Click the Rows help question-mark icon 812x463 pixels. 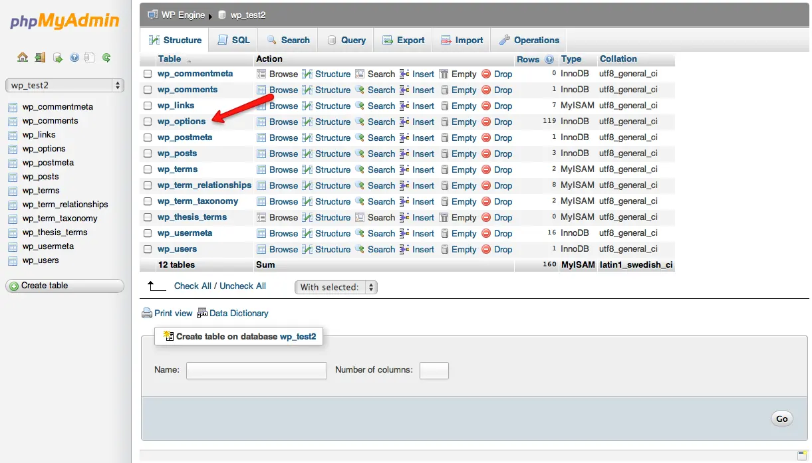pos(549,59)
